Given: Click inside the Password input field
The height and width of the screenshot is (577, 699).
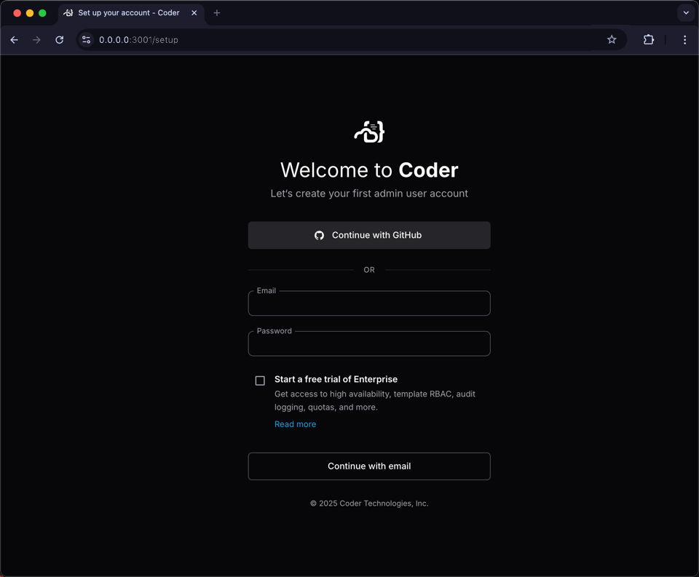Looking at the screenshot, I should click(x=368, y=343).
